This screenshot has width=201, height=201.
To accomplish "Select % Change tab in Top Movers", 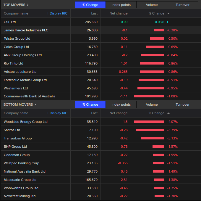I will [90, 5].
